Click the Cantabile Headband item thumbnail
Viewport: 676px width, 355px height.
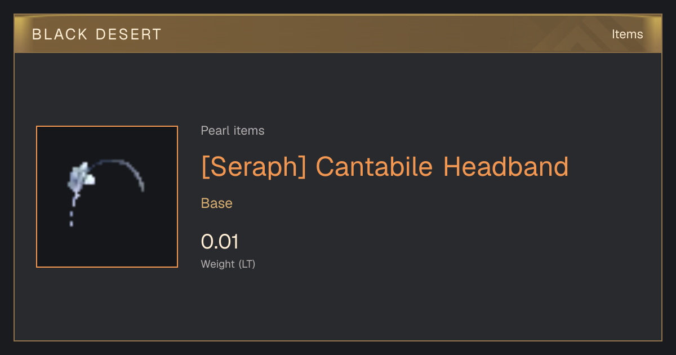107,197
